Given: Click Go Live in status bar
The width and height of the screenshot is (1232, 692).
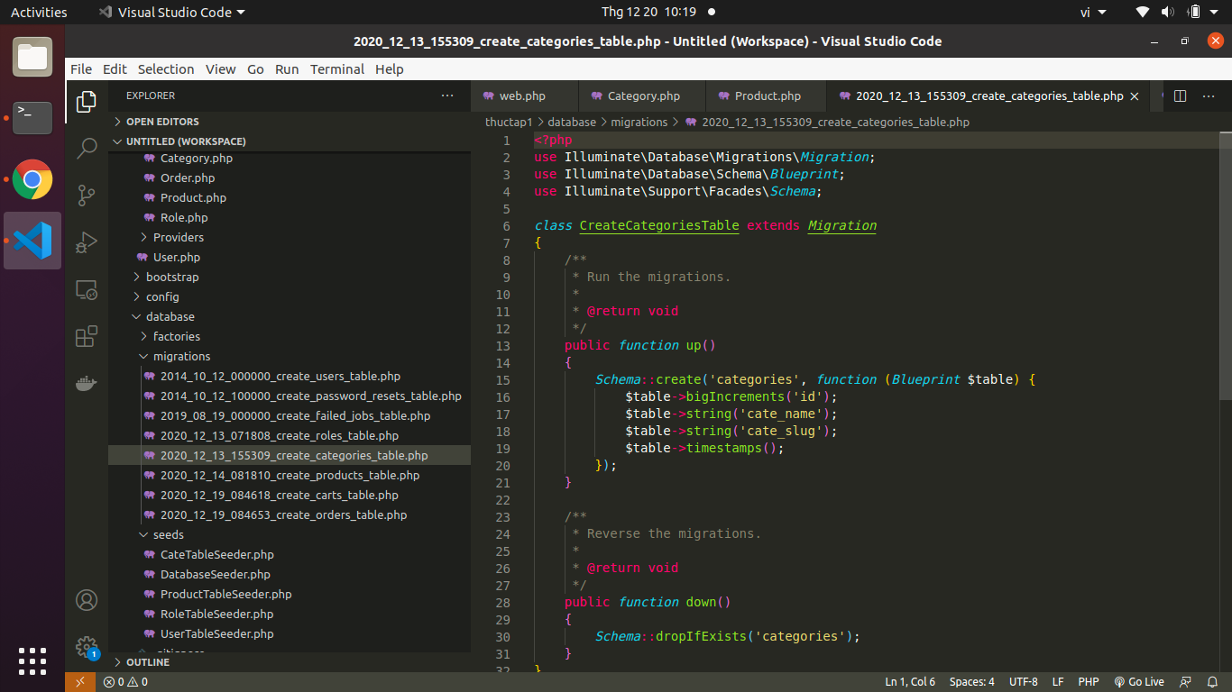Looking at the screenshot, I should [1139, 682].
